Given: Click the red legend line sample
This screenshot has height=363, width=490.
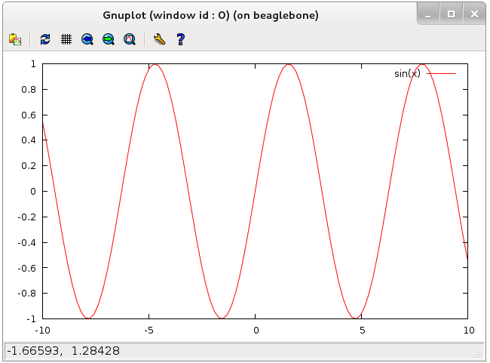Looking at the screenshot, I should [x=441, y=73].
